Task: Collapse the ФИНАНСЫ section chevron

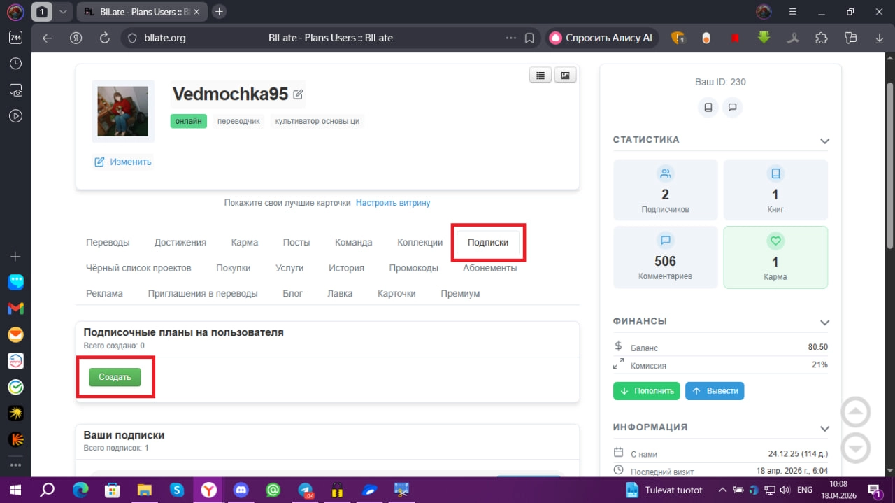Action: tap(824, 323)
